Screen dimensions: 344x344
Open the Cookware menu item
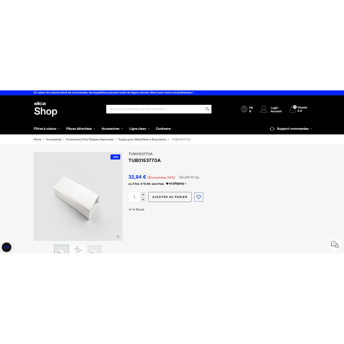pyautogui.click(x=163, y=129)
